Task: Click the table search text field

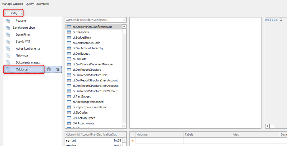Action: (93, 20)
